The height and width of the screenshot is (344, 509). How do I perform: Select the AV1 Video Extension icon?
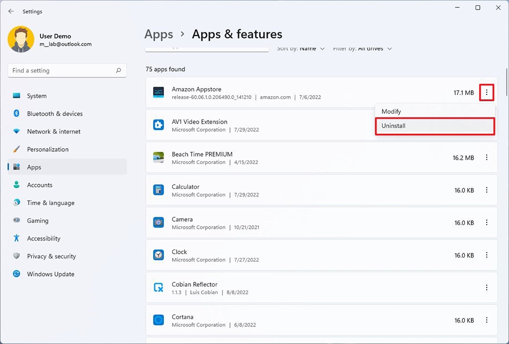[158, 125]
